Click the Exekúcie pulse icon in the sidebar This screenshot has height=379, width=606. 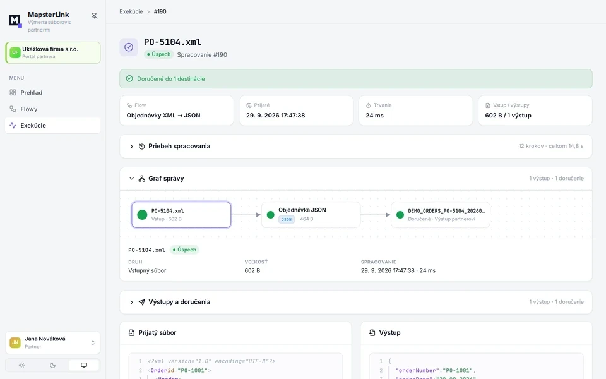[x=13, y=125]
